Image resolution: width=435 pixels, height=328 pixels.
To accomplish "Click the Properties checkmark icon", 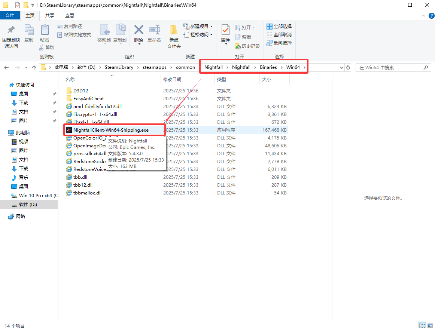I will click(x=225, y=30).
